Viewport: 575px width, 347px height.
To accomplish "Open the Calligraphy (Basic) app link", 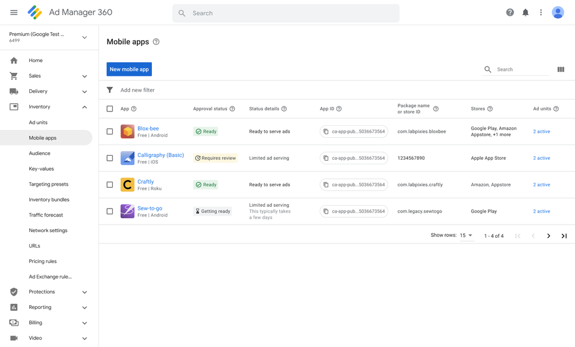I will [x=160, y=155].
